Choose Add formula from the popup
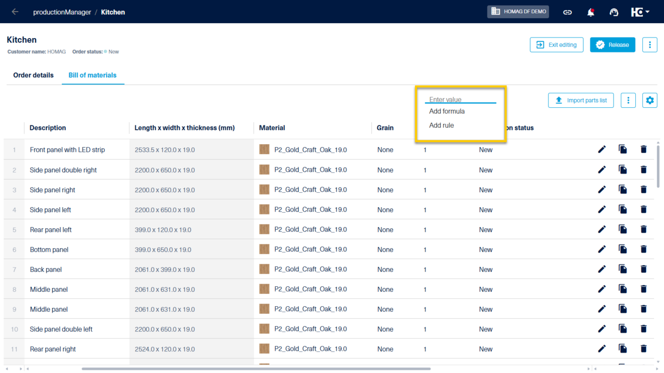This screenshot has width=664, height=373. [447, 112]
